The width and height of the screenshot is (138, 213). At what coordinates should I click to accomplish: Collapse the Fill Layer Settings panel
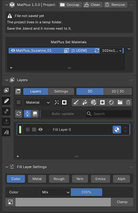[x=7, y=167]
